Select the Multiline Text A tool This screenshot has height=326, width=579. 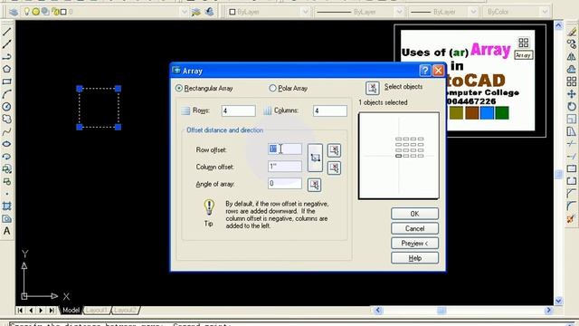6,232
